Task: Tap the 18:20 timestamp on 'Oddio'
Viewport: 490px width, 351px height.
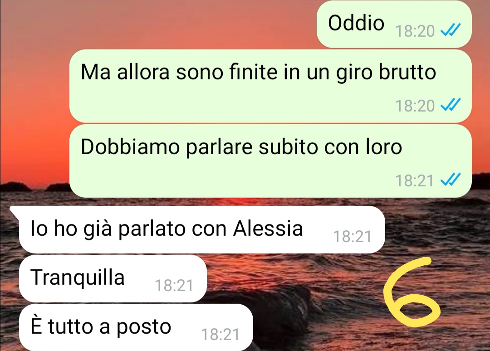Action: click(415, 31)
